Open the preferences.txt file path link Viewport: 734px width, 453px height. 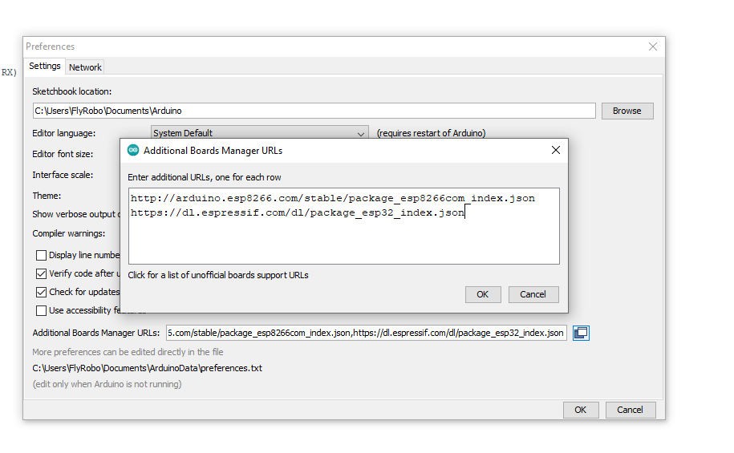147,368
